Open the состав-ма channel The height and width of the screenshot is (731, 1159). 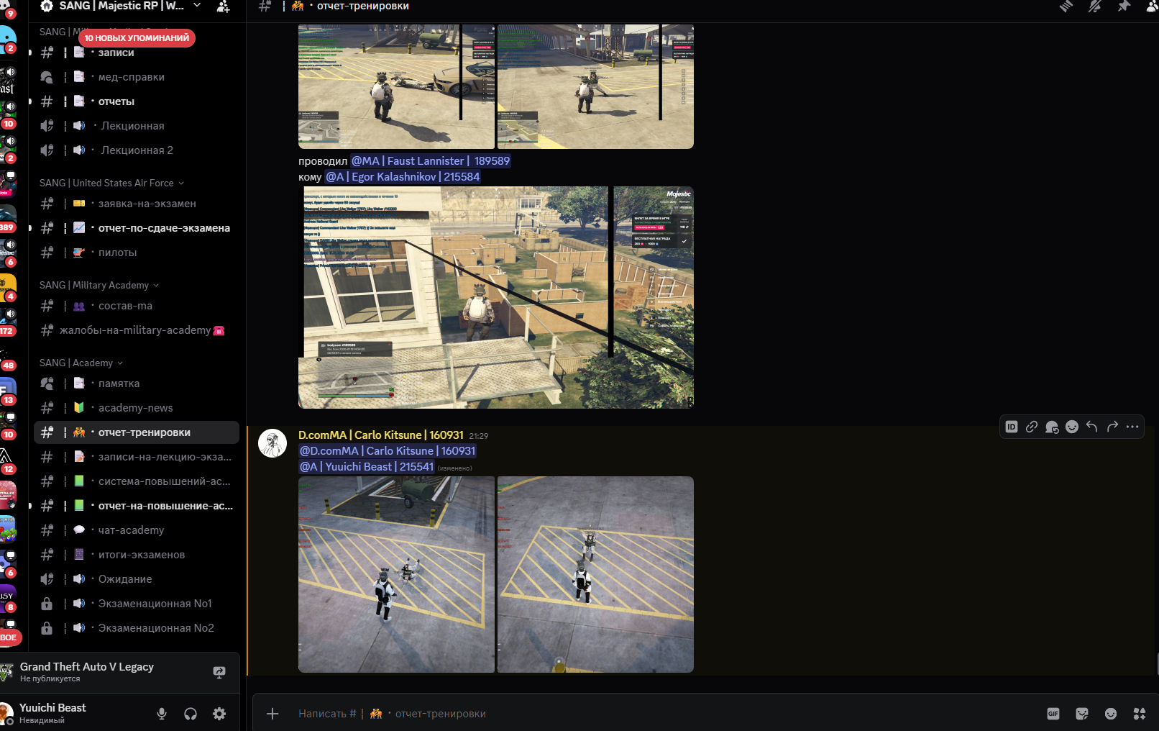pyautogui.click(x=137, y=306)
